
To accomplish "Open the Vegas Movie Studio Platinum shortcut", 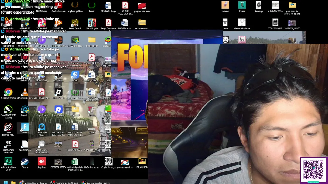I will (x=42, y=147).
